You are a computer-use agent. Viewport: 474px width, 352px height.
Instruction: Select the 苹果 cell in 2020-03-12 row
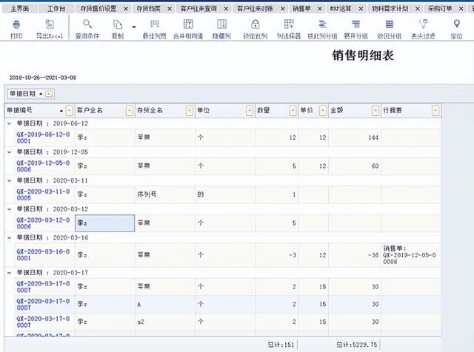click(x=166, y=223)
